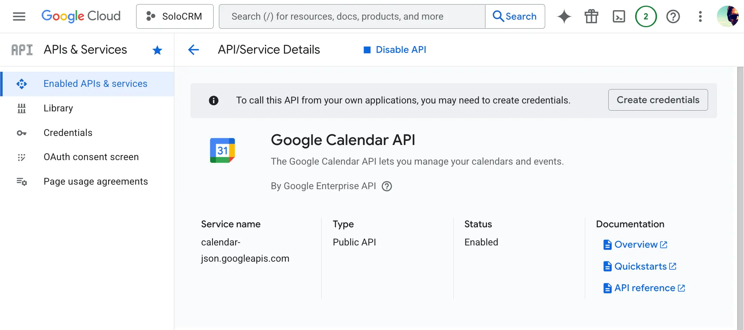
Task: Click the OAuth consent dots icon
Action: coord(22,157)
